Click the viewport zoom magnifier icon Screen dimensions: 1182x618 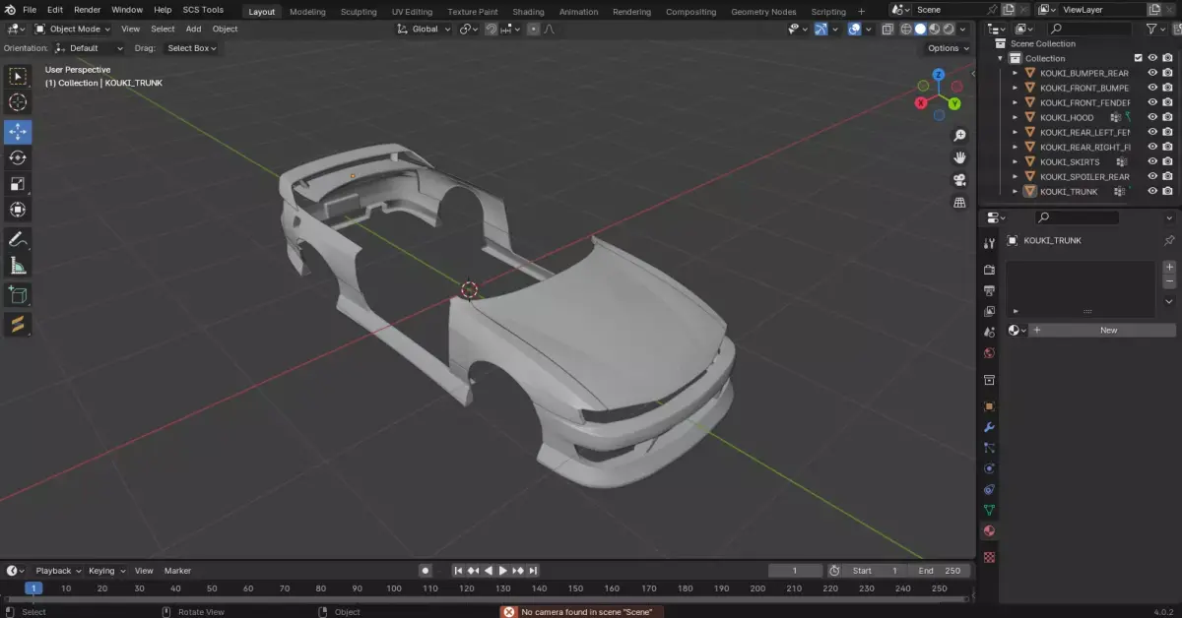coord(959,136)
